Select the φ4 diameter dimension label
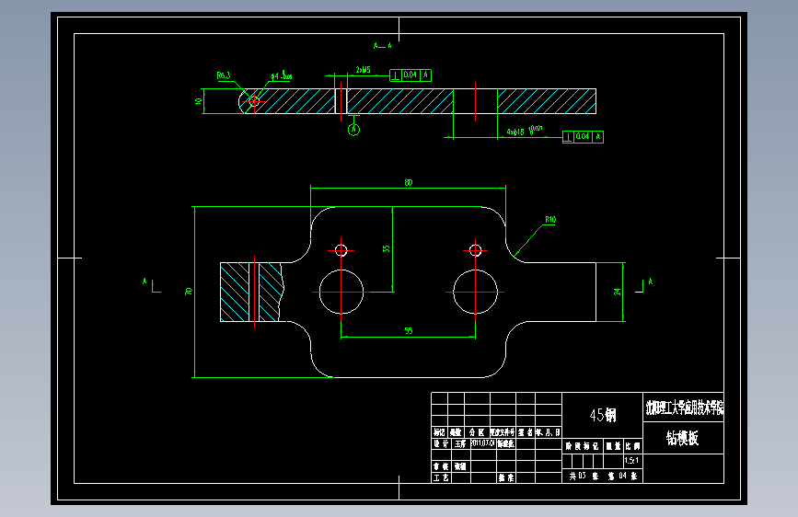The image size is (798, 517). click(281, 76)
